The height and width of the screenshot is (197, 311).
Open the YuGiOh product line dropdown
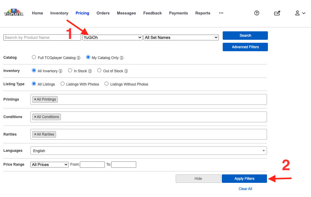tap(112, 37)
